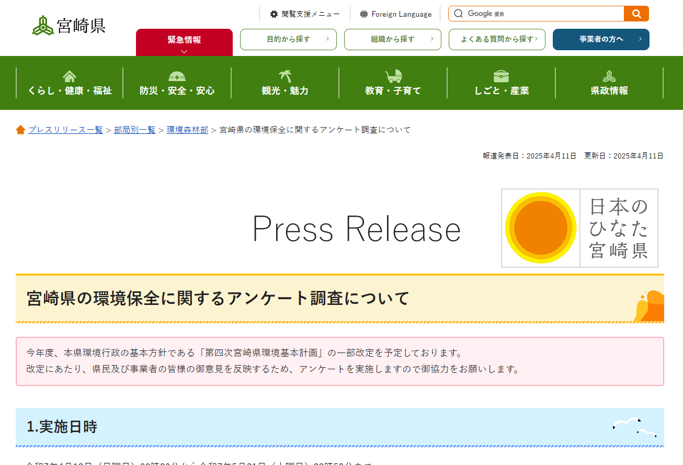Click the 日本のひなた宮崎県 banner image

pos(579,228)
